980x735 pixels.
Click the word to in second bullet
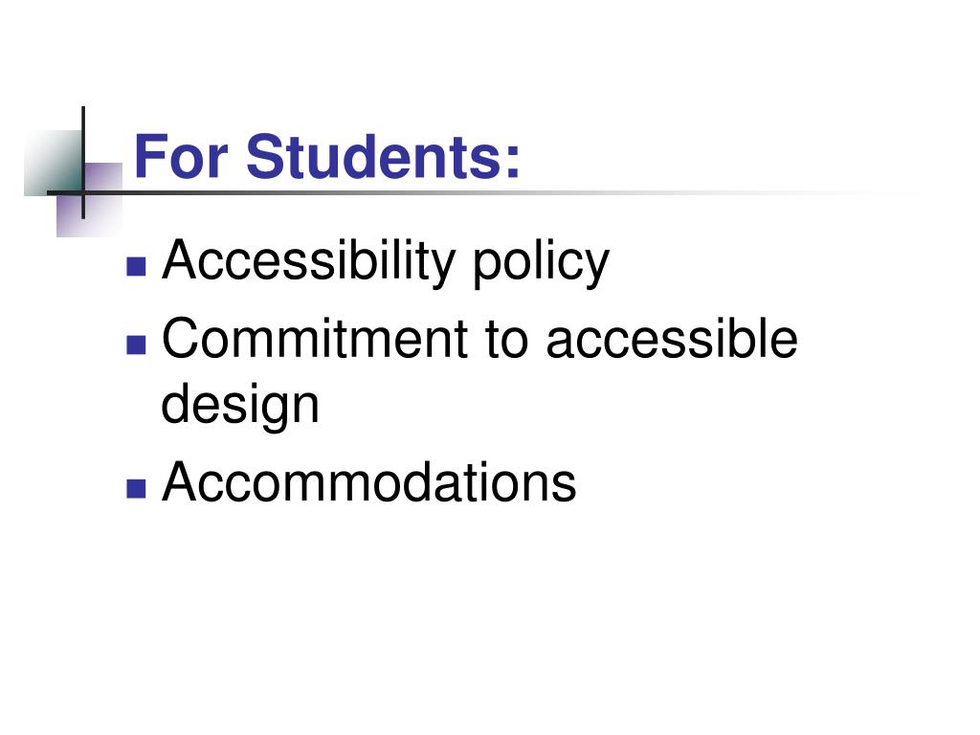pos(507,341)
